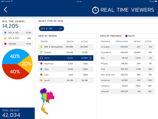Sort by POPULATION column header
This screenshot has height=119, width=158.
click(x=122, y=41)
